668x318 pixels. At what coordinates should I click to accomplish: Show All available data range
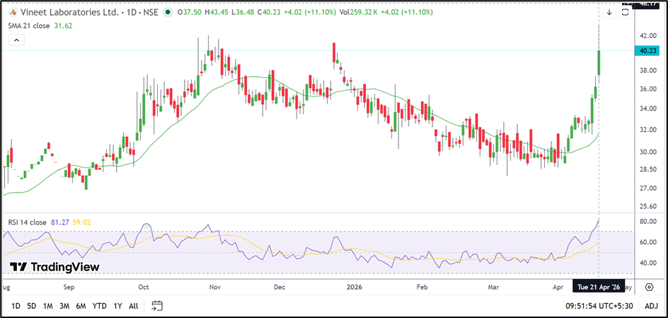[x=133, y=306]
